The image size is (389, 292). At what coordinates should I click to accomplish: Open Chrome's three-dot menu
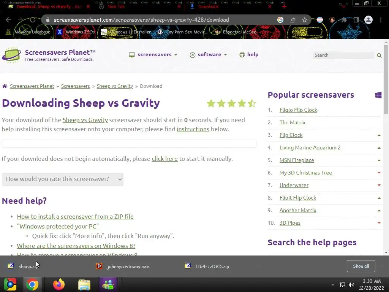(381, 20)
